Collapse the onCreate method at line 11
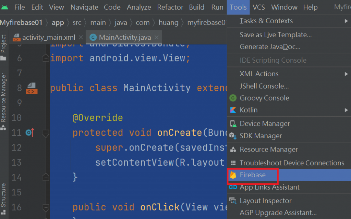Screen dimensions: 351x219 coord(46,133)
